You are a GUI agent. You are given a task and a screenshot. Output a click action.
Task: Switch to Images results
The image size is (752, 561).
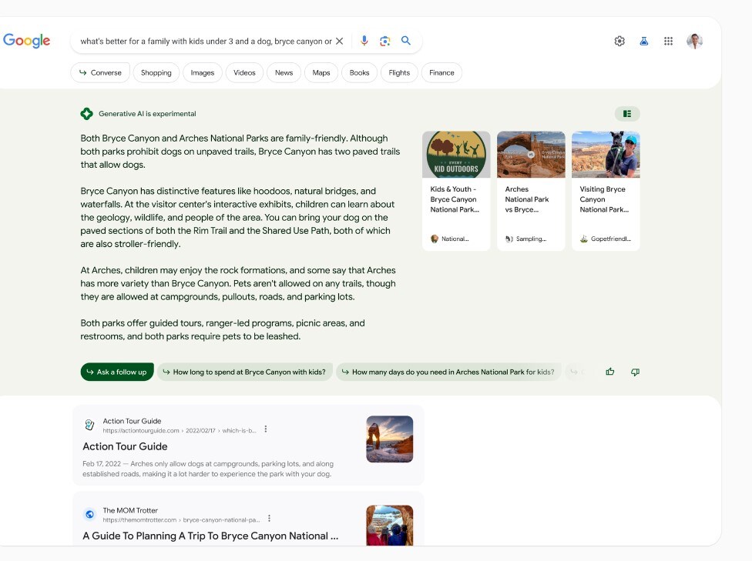coord(203,73)
